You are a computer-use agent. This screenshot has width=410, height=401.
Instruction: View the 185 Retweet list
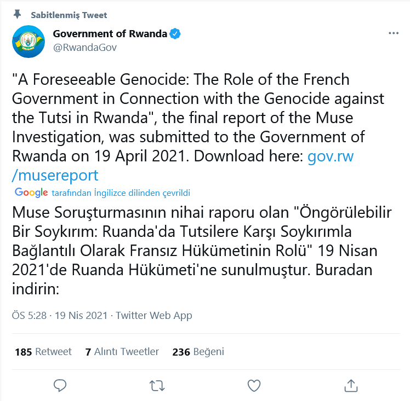[x=43, y=352]
